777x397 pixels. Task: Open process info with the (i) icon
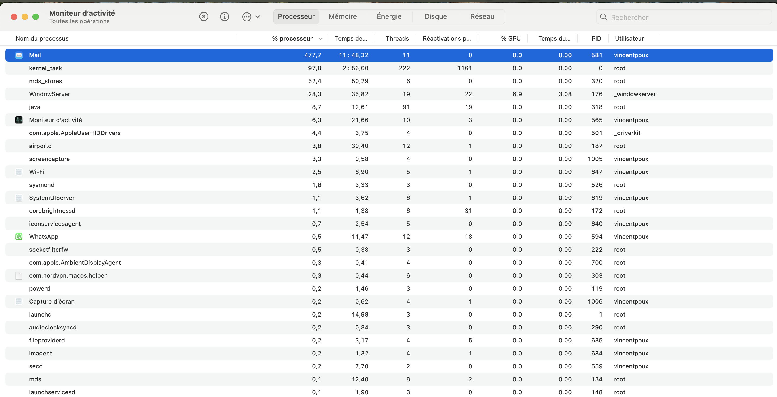click(x=224, y=16)
